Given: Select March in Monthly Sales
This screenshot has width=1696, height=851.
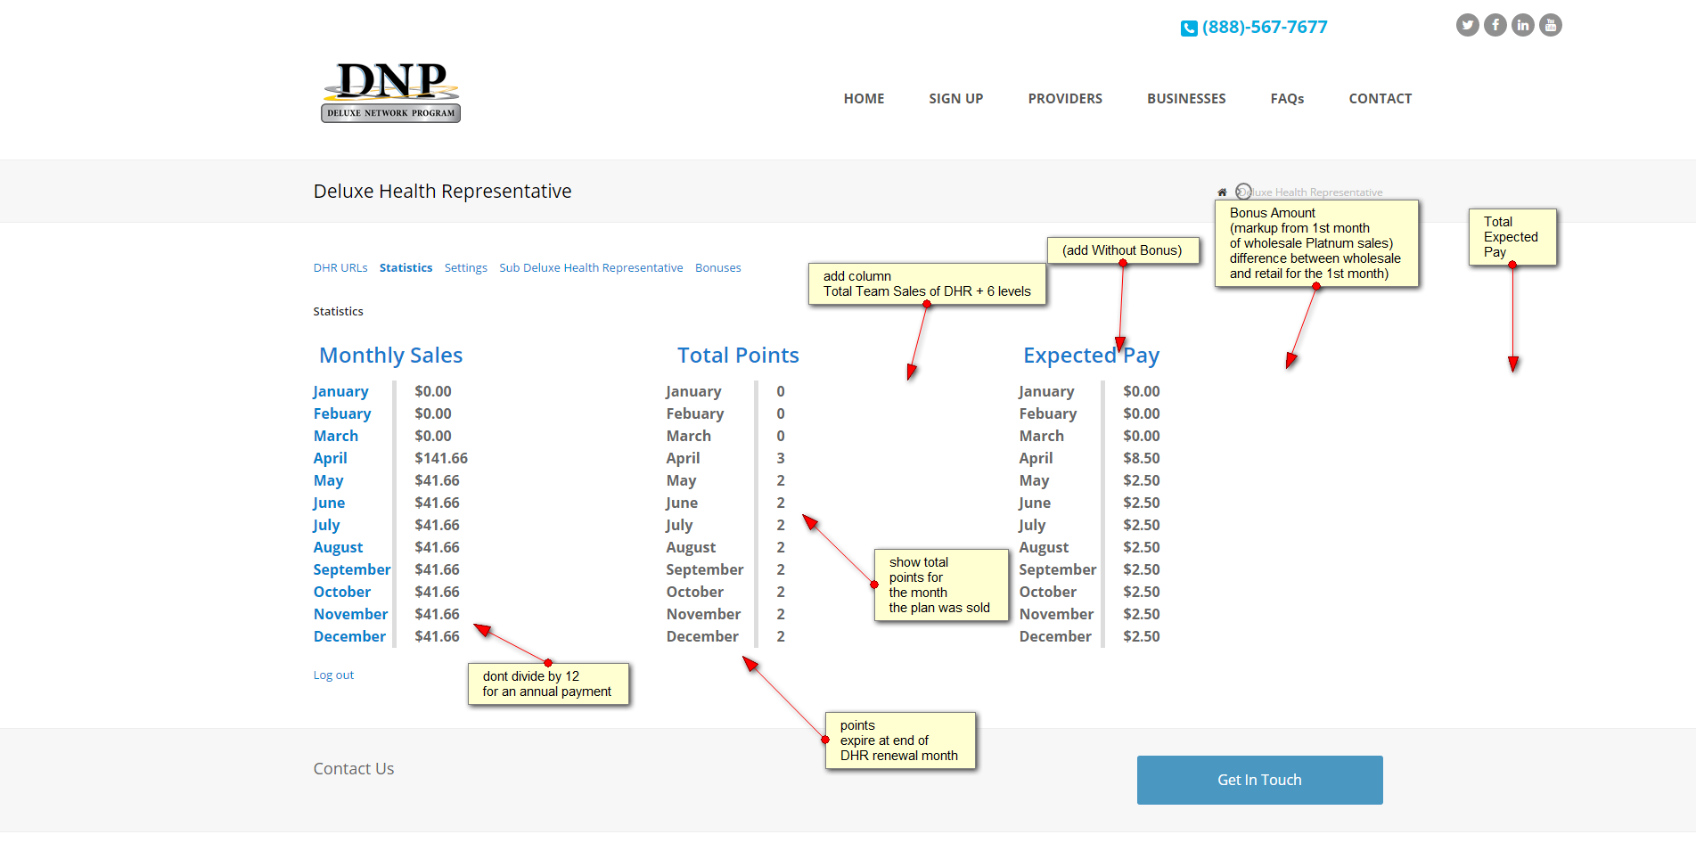Looking at the screenshot, I should click(x=336, y=437).
